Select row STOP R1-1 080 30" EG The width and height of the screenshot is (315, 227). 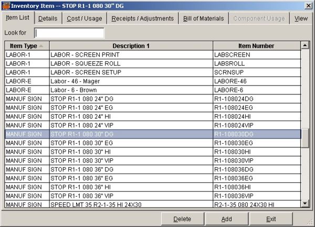(x=153, y=143)
